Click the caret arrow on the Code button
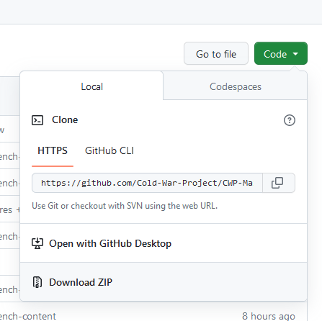Viewport: 322px width, 321px height. point(295,54)
